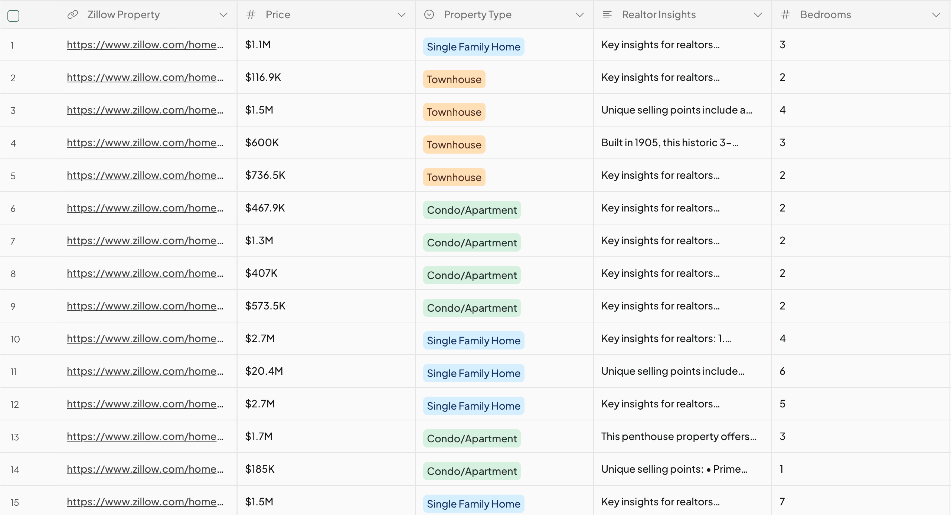Click Townhouse tag in row 2
This screenshot has width=951, height=515.
coord(454,79)
